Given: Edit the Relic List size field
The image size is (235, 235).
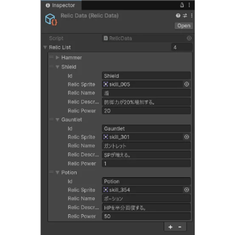Looking at the screenshot, I should tap(182, 48).
